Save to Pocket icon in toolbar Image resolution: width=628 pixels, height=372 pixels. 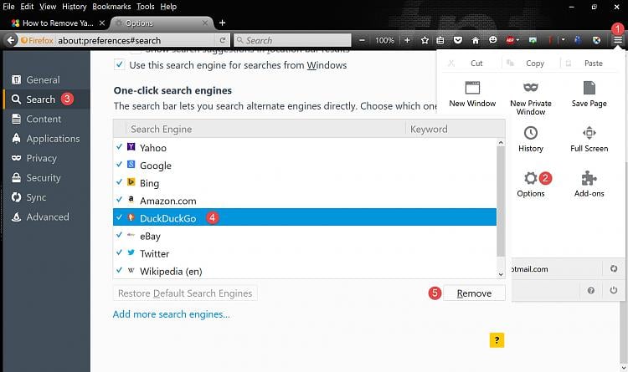point(458,40)
